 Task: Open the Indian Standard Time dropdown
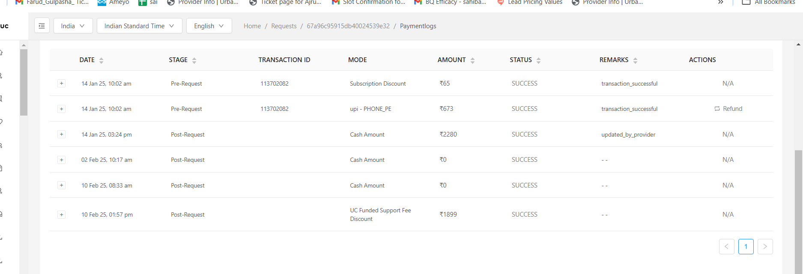pyautogui.click(x=139, y=26)
